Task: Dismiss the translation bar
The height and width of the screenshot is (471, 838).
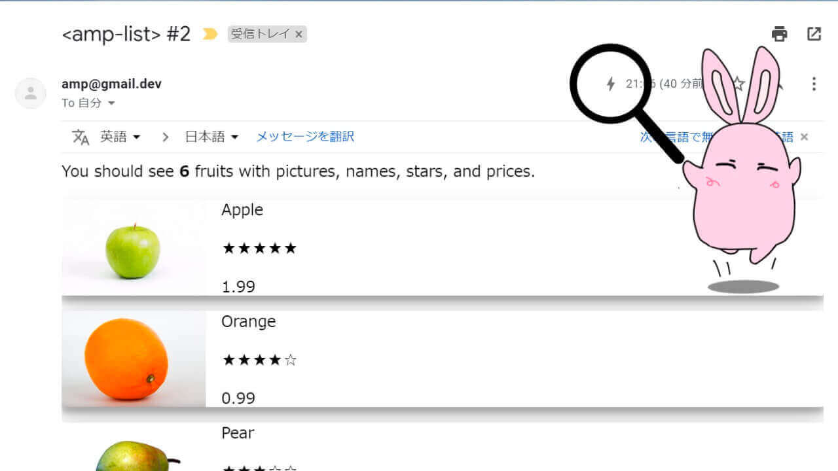Action: [x=804, y=137]
